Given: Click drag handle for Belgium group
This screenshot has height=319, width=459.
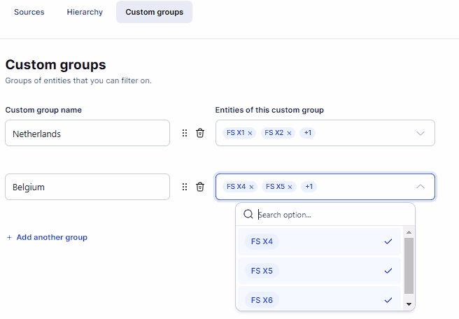Looking at the screenshot, I should point(185,187).
